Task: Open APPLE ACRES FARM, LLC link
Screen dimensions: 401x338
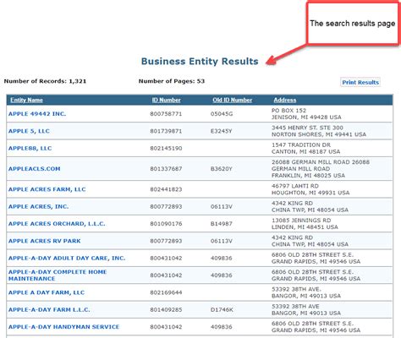Action: coord(47,189)
